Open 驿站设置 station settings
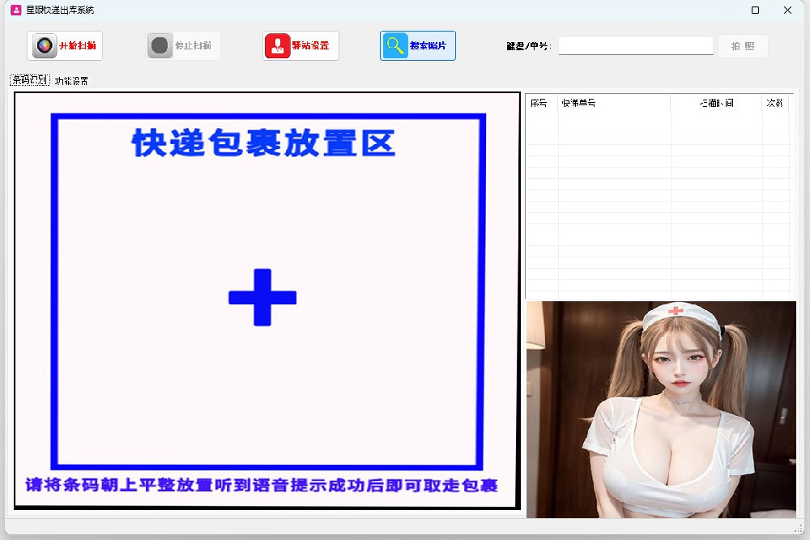The image size is (810, 540). 301,46
